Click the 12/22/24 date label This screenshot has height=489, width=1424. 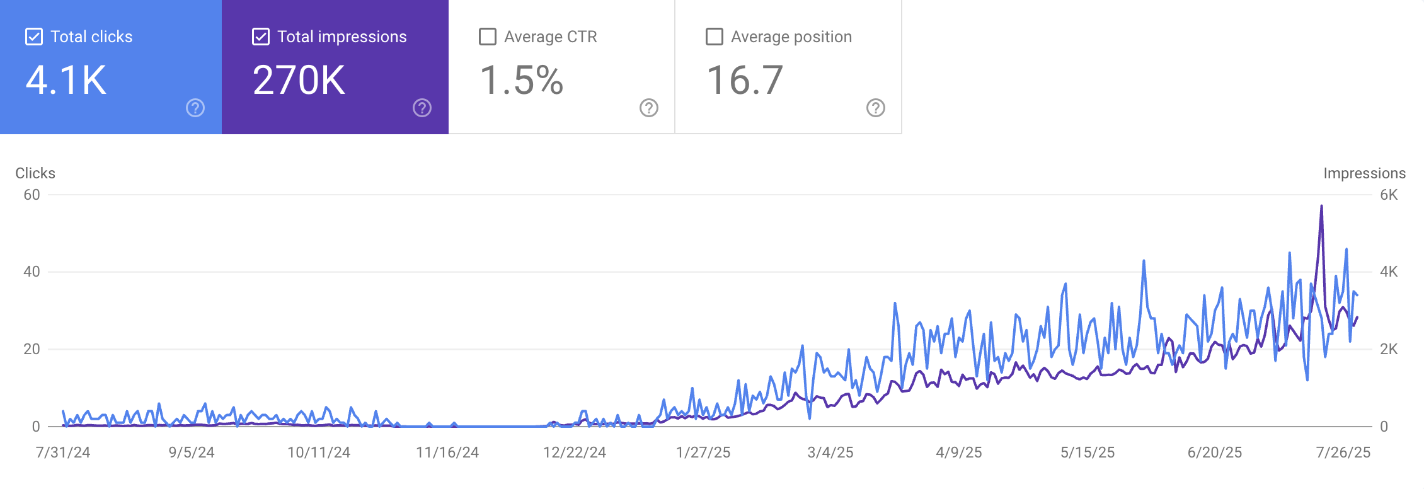[575, 452]
